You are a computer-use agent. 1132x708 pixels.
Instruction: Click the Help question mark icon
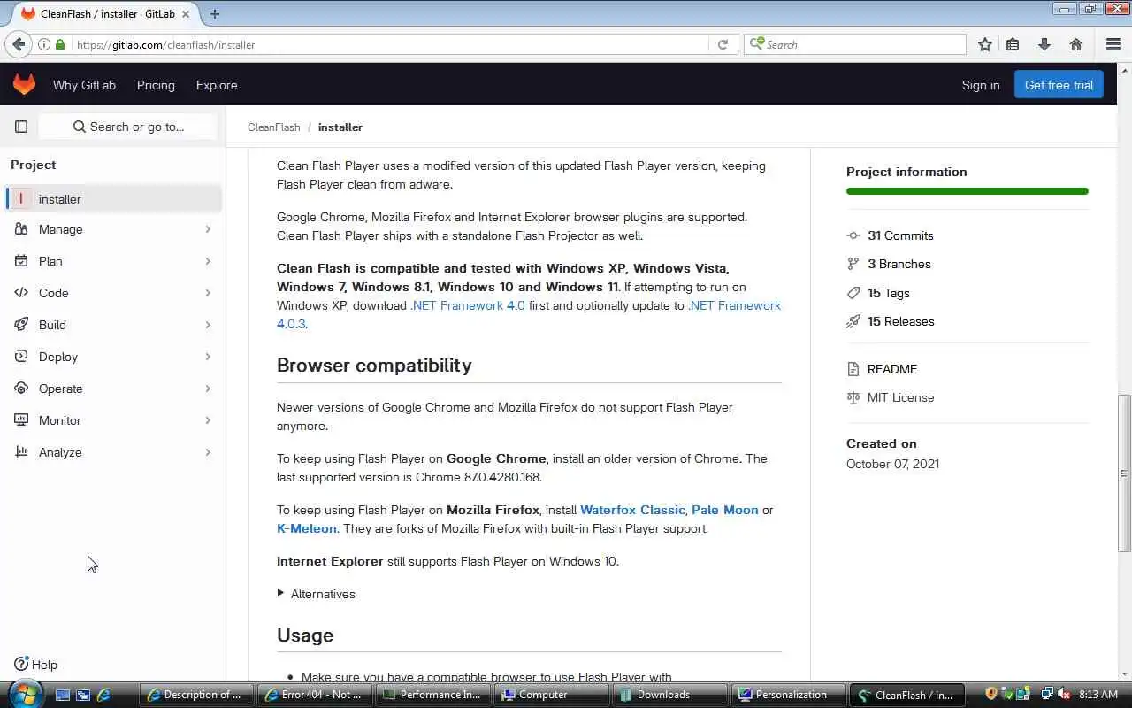point(21,665)
